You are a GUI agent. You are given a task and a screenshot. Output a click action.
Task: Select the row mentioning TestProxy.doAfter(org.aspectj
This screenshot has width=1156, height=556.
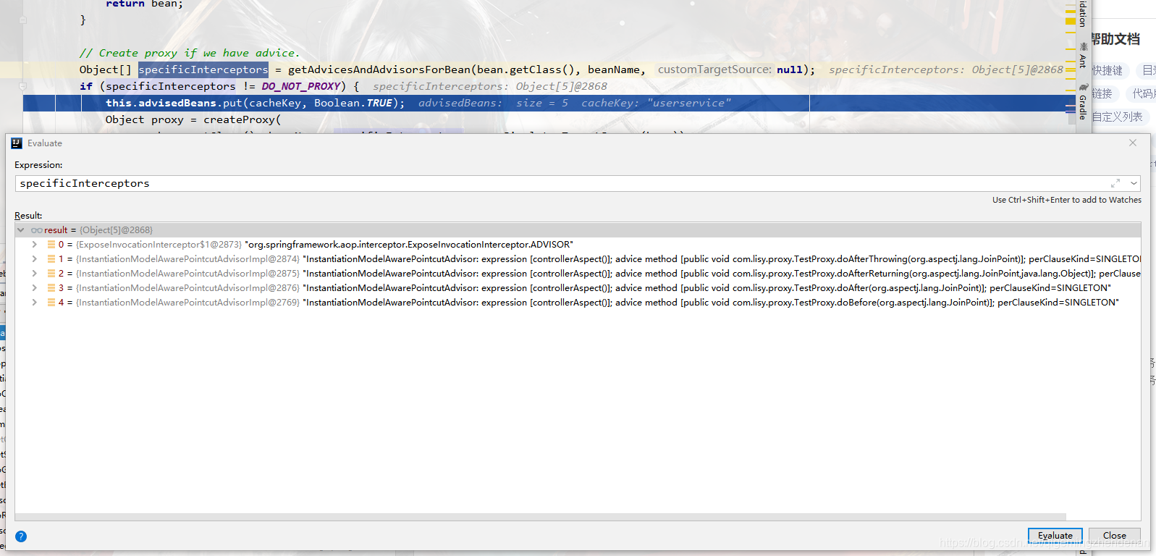(x=578, y=288)
